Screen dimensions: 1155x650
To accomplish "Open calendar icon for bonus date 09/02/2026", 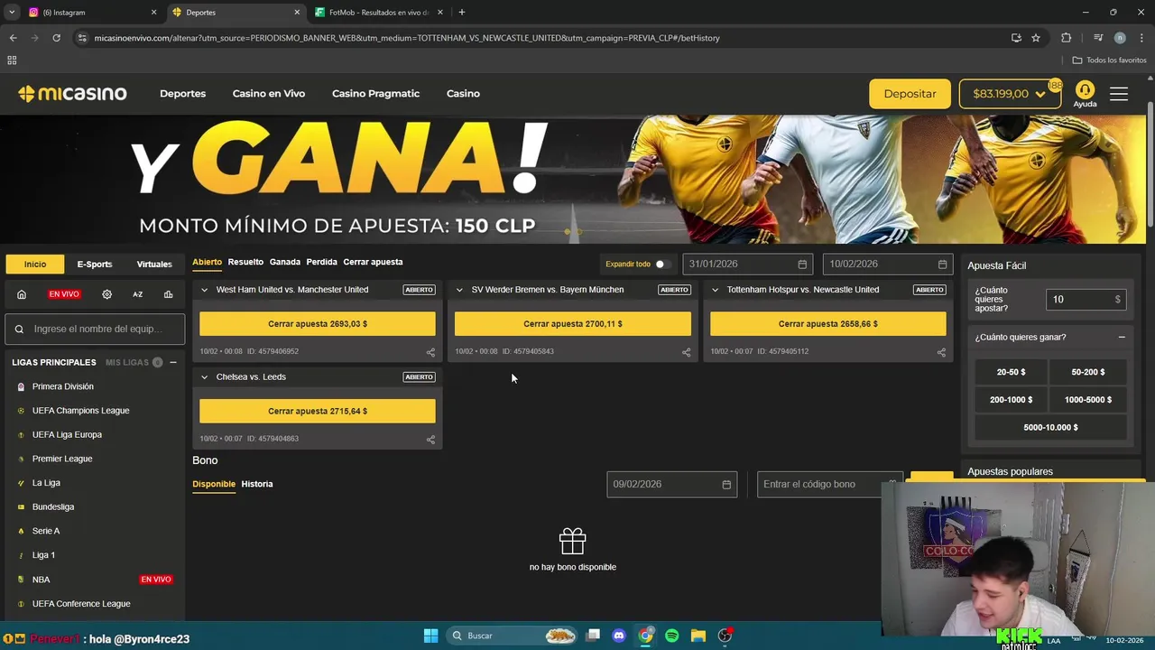I will pyautogui.click(x=726, y=485).
